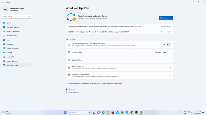
Task: Click the Give feedback icon
Action: (67, 93)
